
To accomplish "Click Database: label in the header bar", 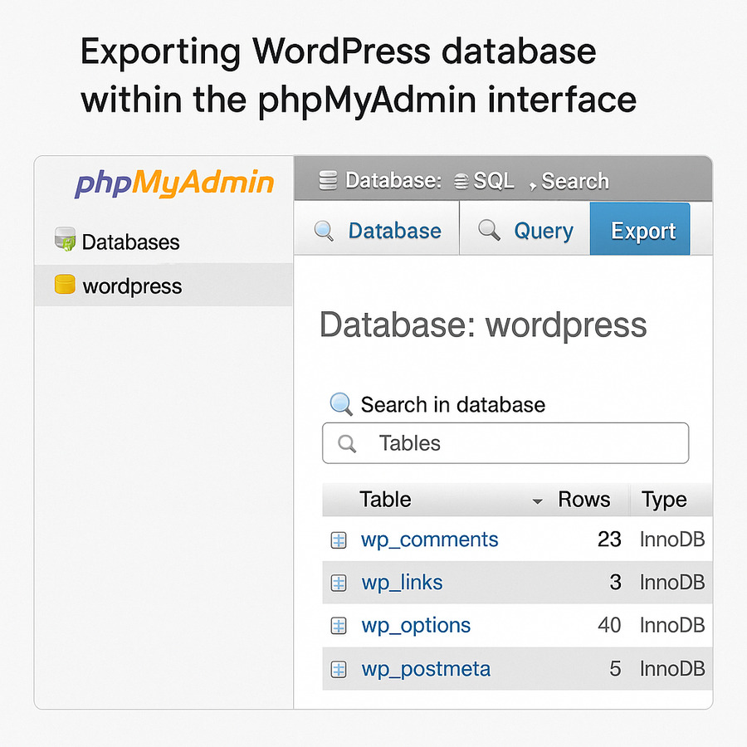I will coord(393,181).
